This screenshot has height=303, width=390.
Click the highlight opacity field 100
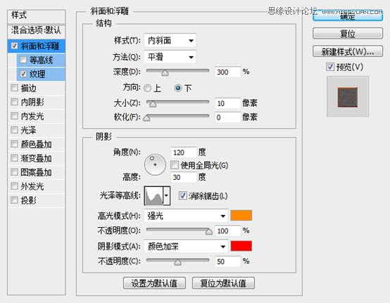[x=227, y=231]
